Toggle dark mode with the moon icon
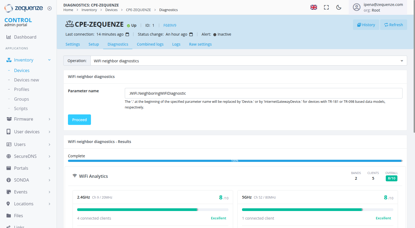The height and width of the screenshot is (228, 415). coord(339,8)
